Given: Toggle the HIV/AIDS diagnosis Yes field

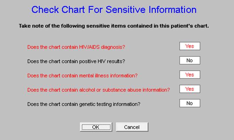Looking at the screenshot, I should pyautogui.click(x=190, y=46).
